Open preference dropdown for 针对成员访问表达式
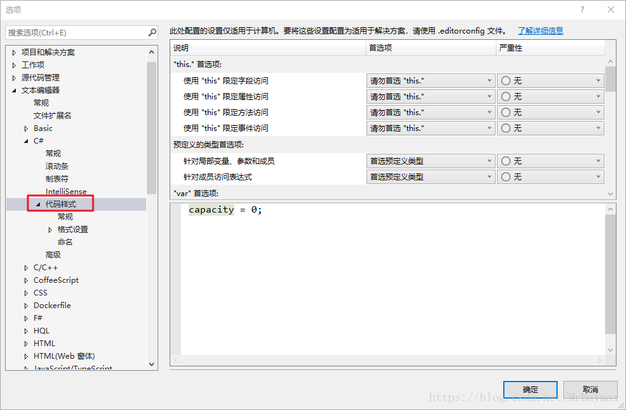Image resolution: width=626 pixels, height=410 pixels. (x=431, y=177)
